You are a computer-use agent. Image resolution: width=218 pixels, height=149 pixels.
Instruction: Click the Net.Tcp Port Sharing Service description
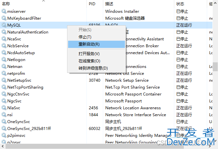tap(133, 87)
